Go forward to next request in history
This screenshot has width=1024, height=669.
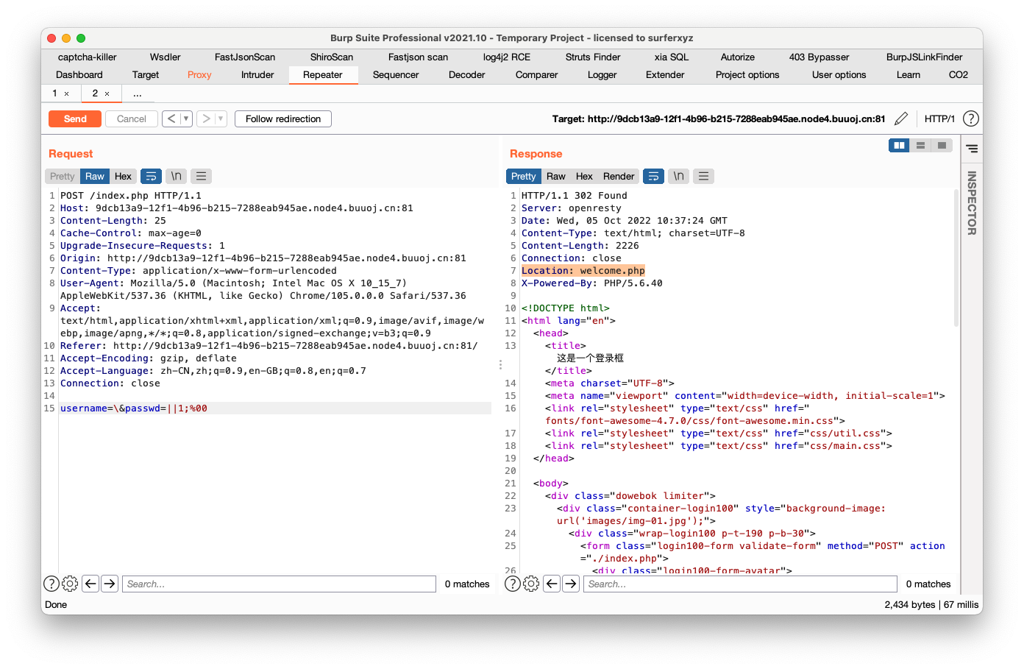[206, 118]
